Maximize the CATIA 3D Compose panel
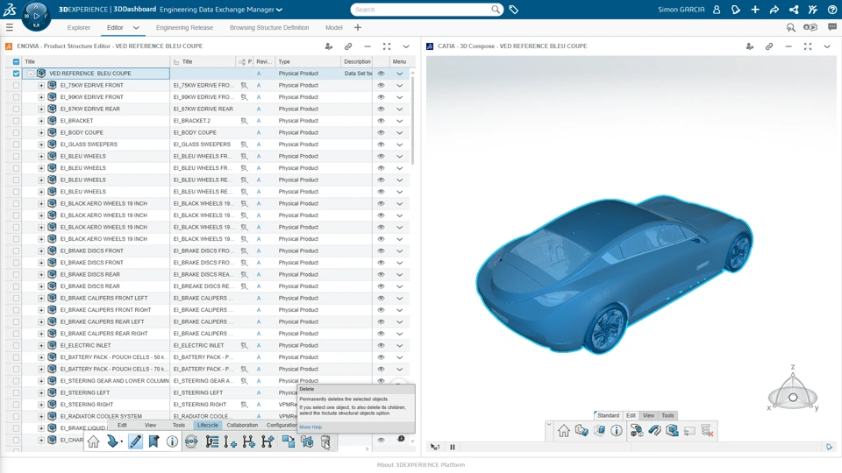Screen dimensions: 842x473 808,46
